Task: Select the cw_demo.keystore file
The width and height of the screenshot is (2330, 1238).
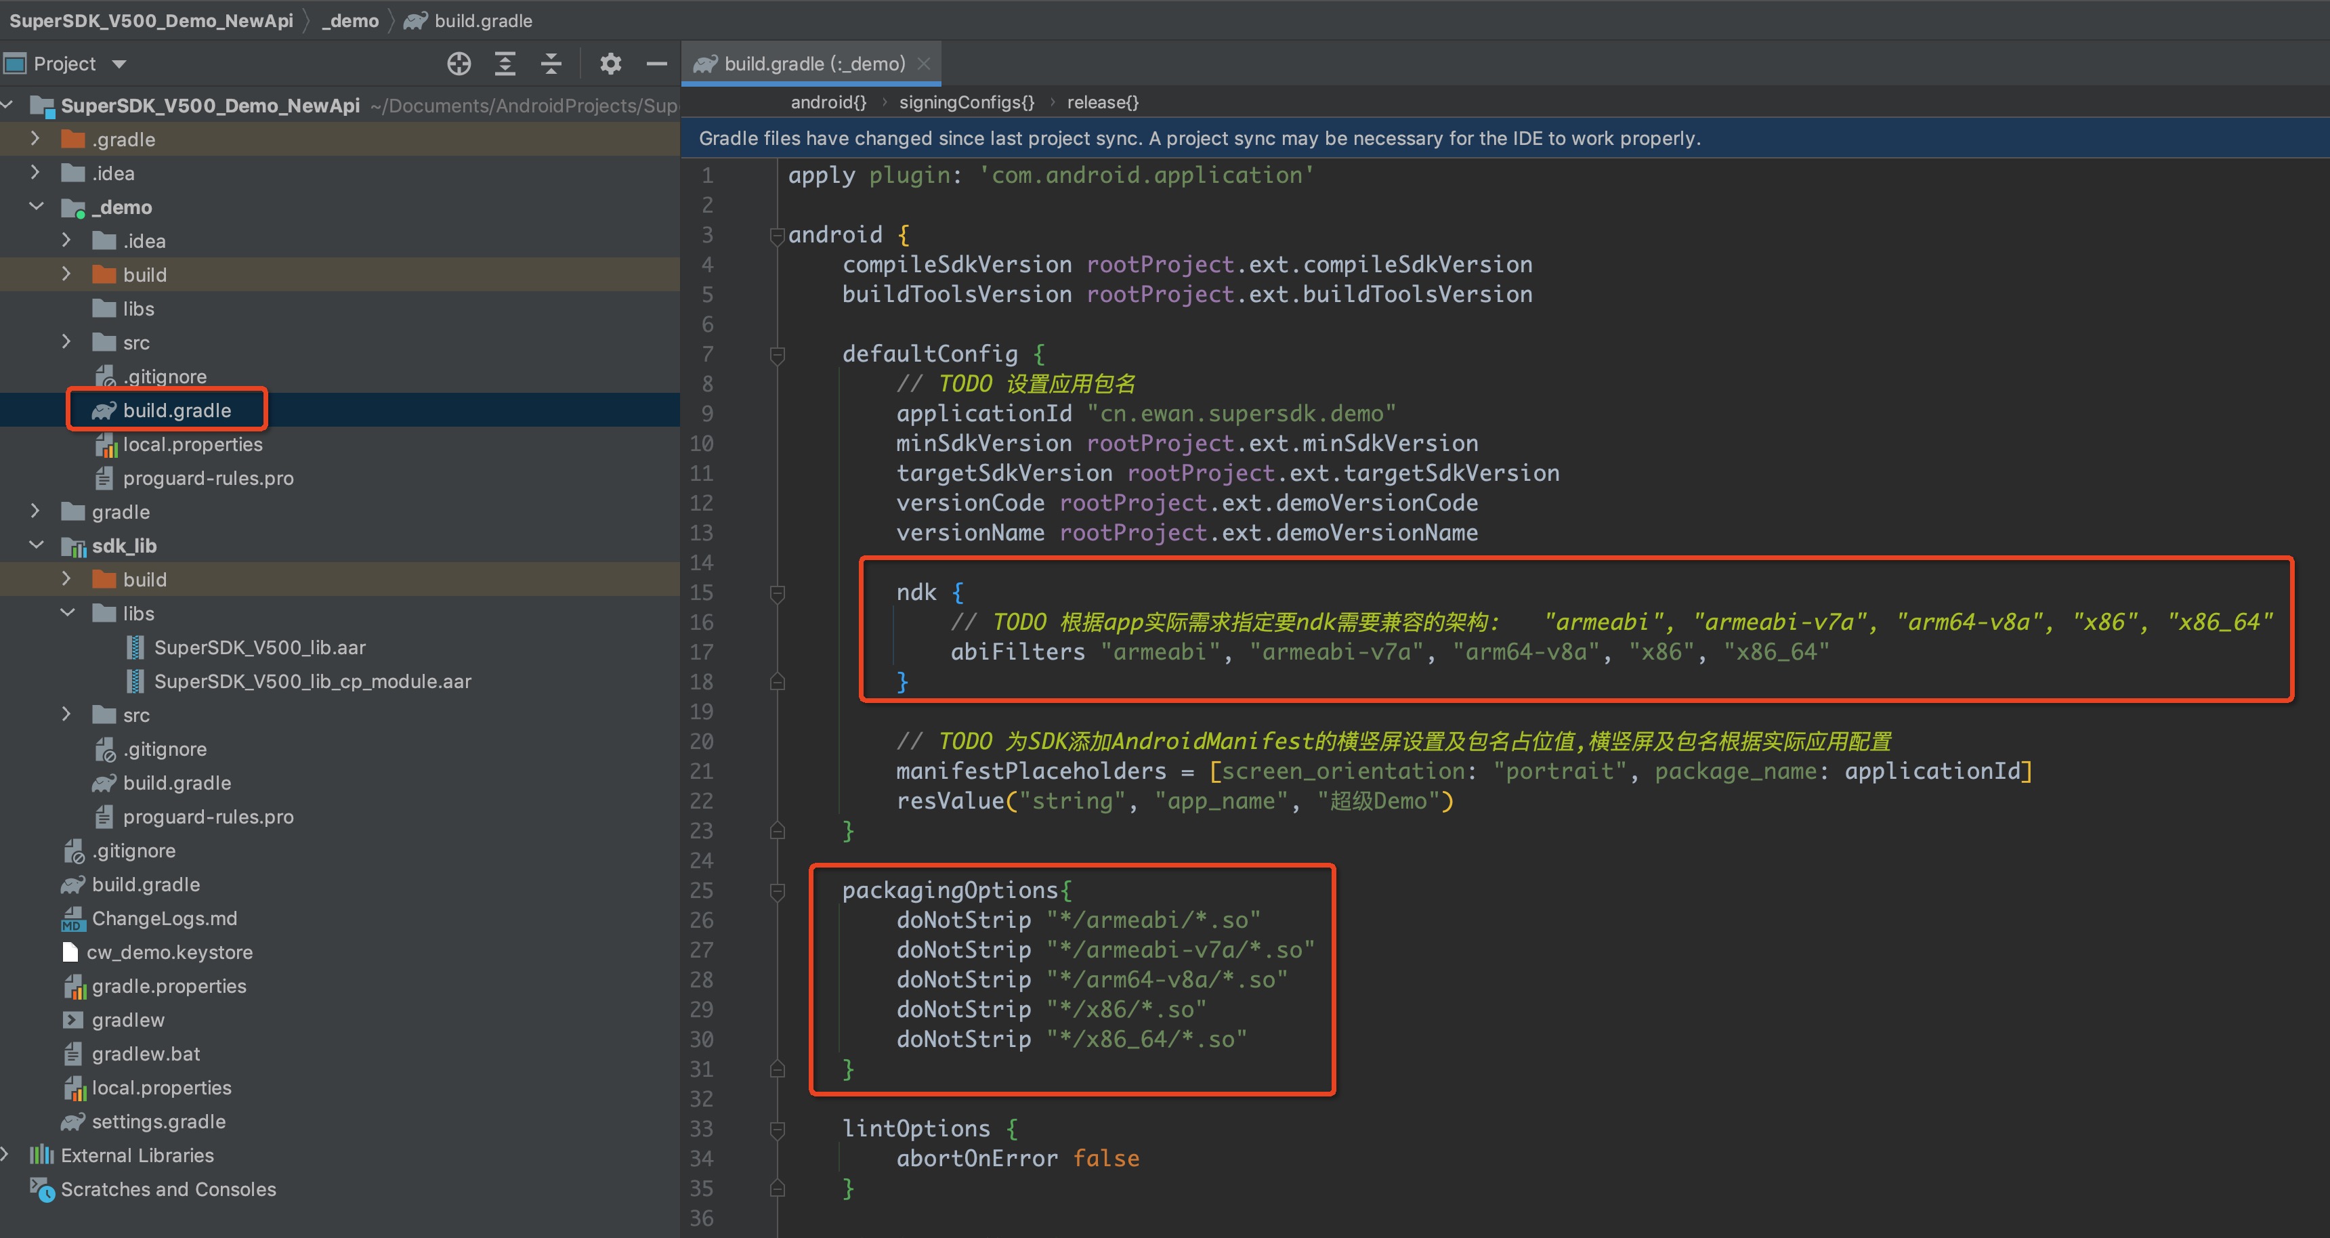Action: [x=169, y=952]
